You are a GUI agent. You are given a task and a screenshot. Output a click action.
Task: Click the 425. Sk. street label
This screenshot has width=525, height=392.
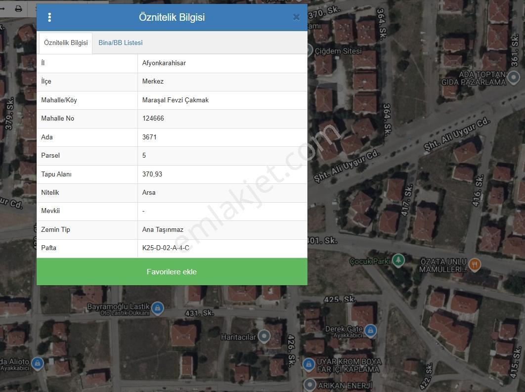pyautogui.click(x=340, y=299)
